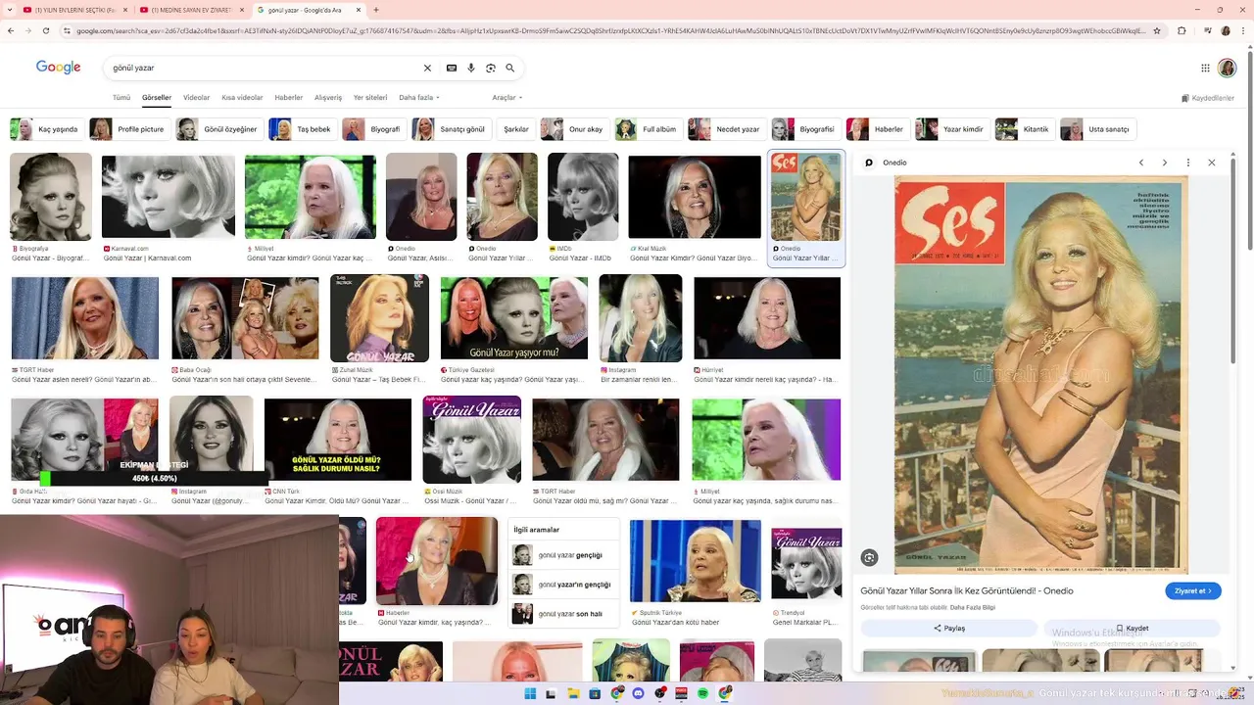This screenshot has height=705, width=1254.
Task: Click the Ziyaret et button
Action: (x=1193, y=591)
